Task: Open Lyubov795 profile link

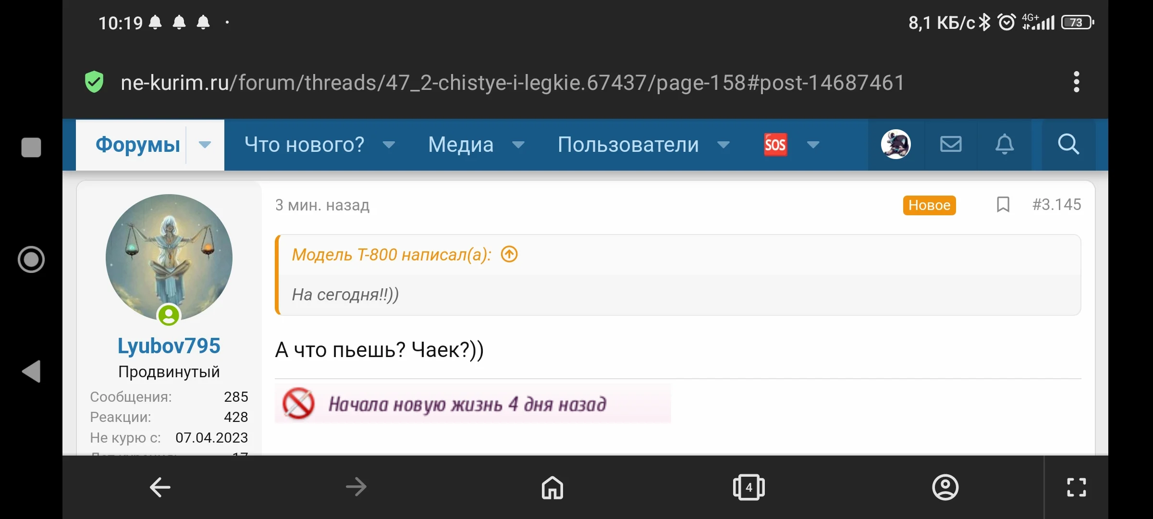Action: (x=169, y=345)
